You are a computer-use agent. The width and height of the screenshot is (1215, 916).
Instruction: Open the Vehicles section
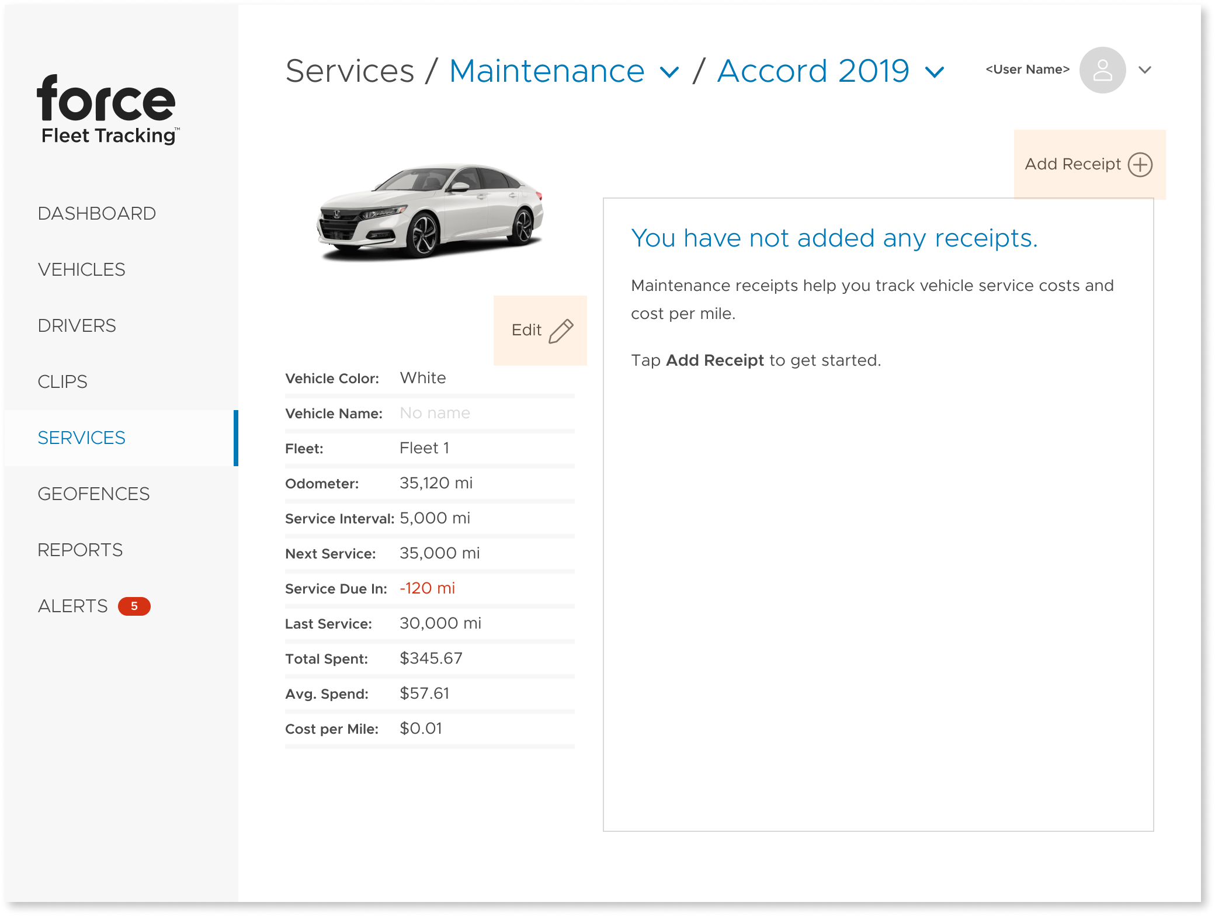(x=82, y=269)
